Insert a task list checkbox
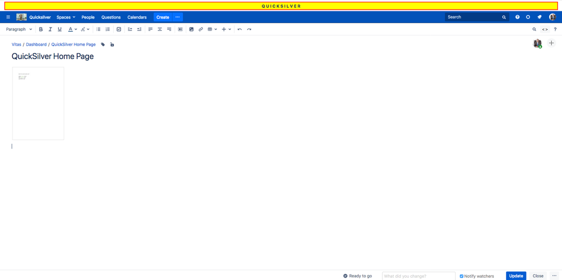The width and height of the screenshot is (562, 280). pyautogui.click(x=119, y=29)
